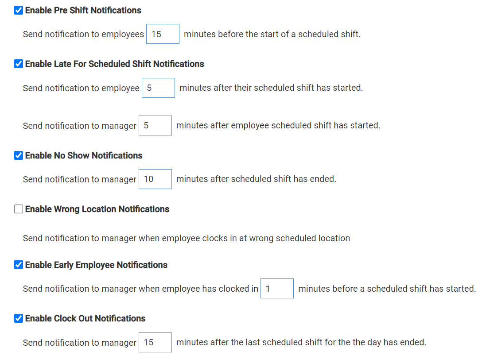Click the "Enable Clock Out Notifications" label text
Screen dimensions: 486x363
tap(85, 318)
